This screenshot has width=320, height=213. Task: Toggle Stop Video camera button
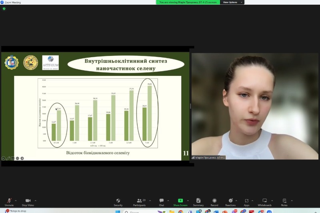(28, 201)
